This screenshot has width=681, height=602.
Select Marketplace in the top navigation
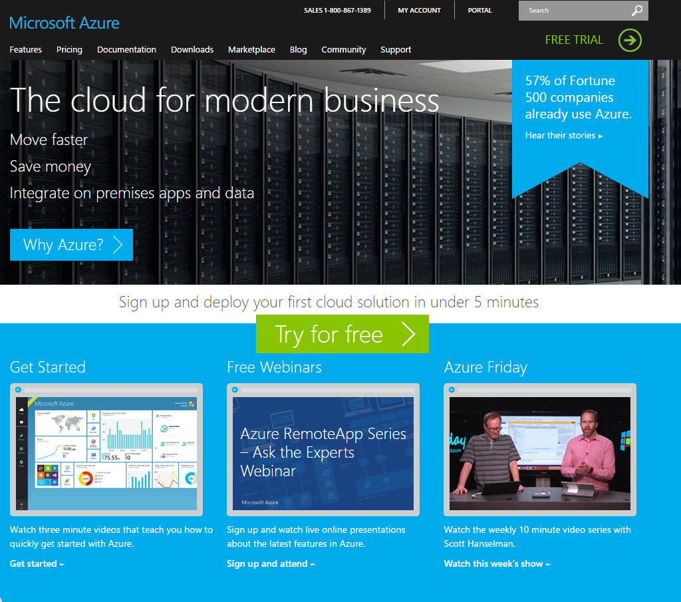(251, 49)
